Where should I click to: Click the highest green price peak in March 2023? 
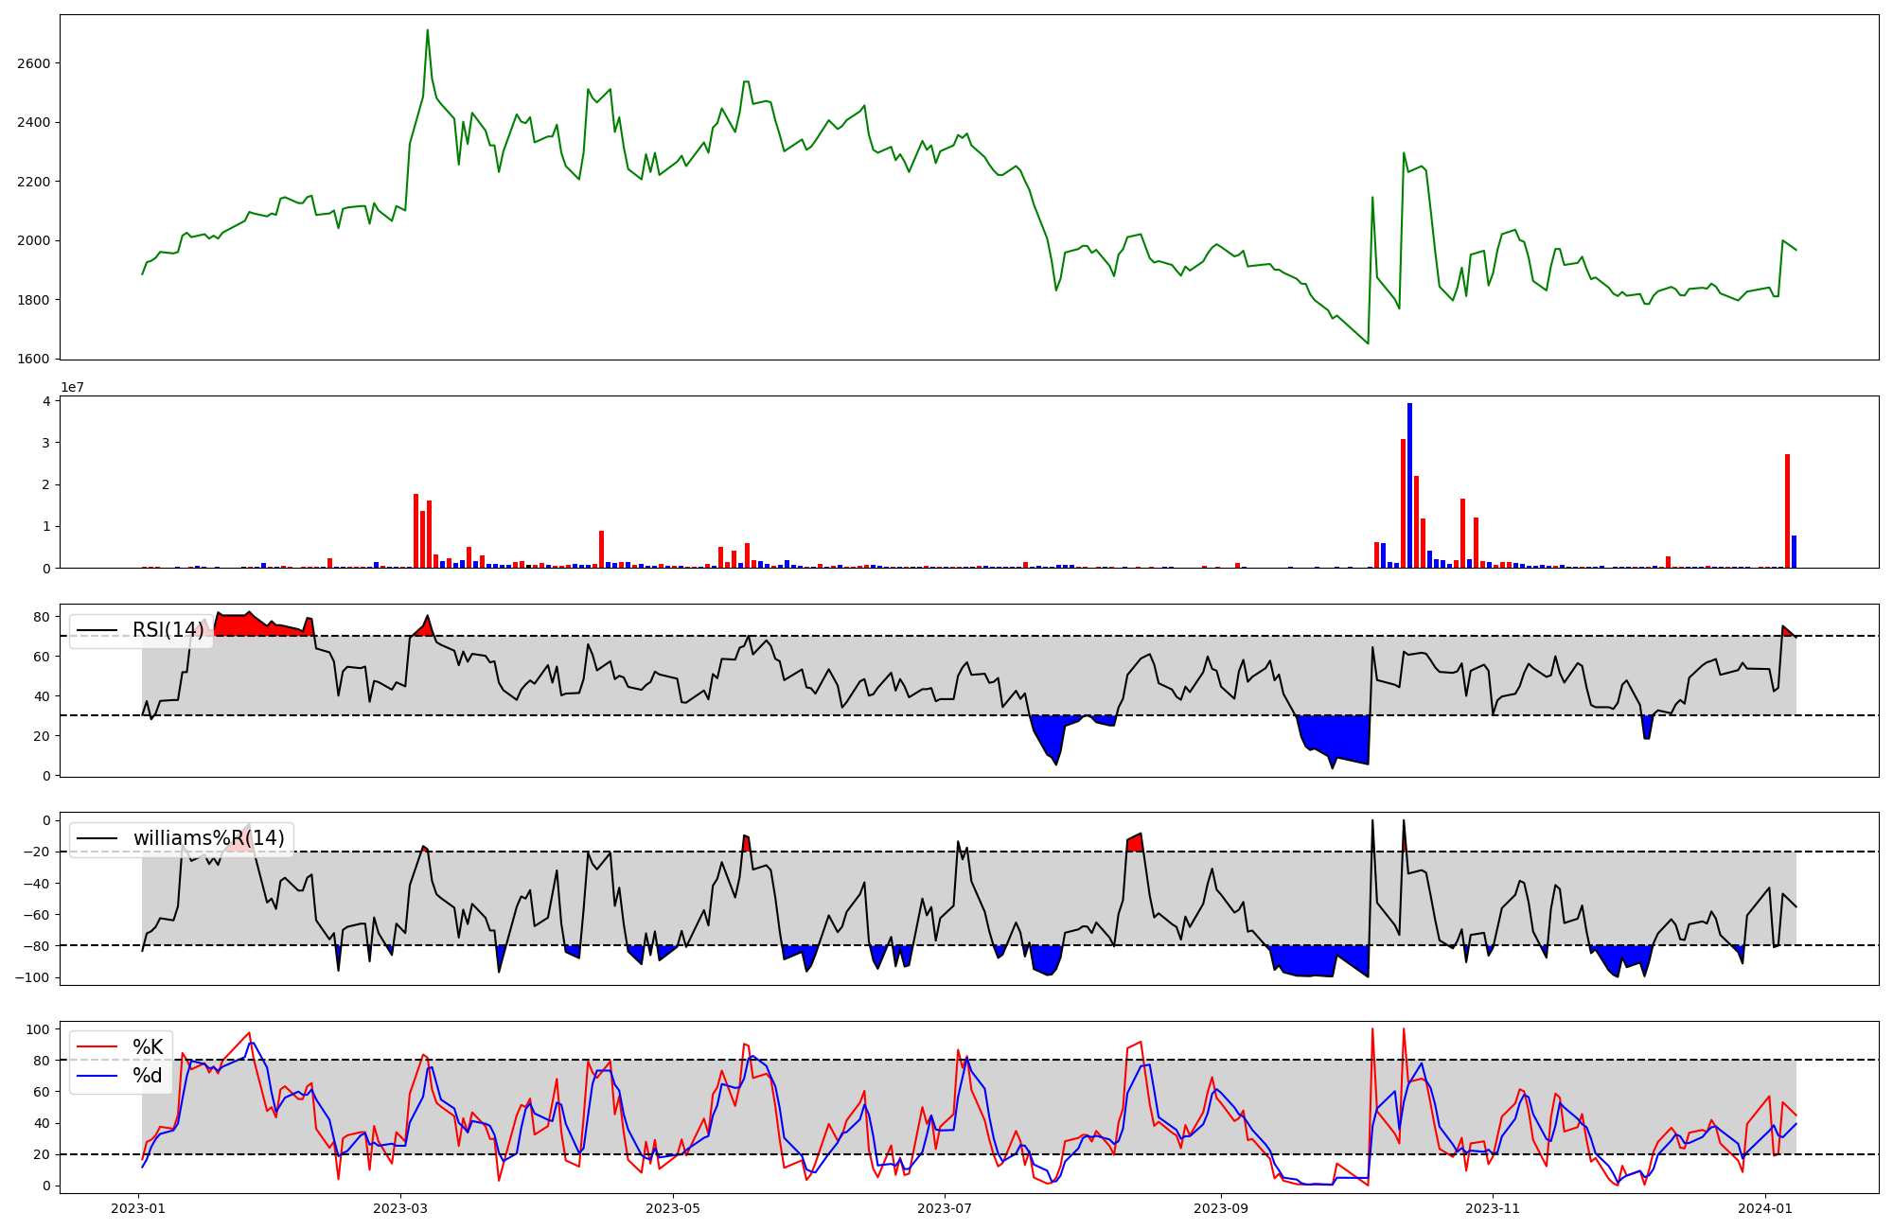427,32
